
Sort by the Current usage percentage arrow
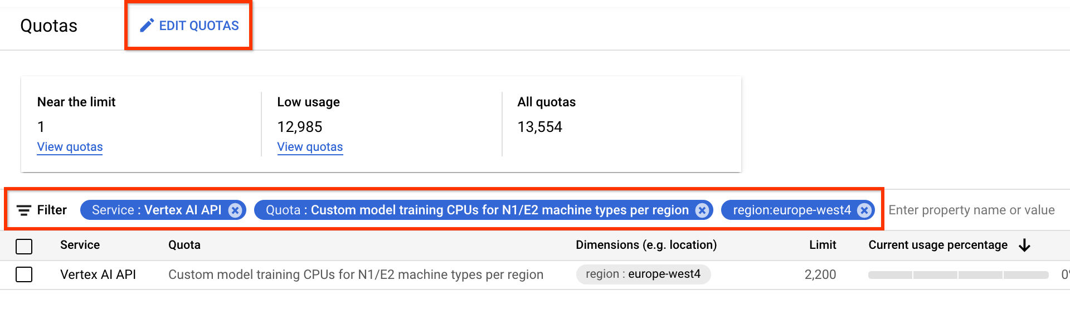1024,245
